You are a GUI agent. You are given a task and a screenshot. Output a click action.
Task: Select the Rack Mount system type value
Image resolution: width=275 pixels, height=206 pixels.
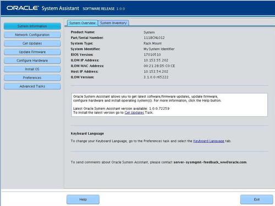click(x=153, y=43)
